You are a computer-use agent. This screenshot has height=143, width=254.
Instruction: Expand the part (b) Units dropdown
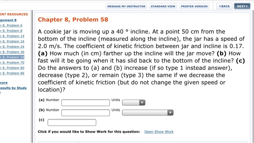148,113
